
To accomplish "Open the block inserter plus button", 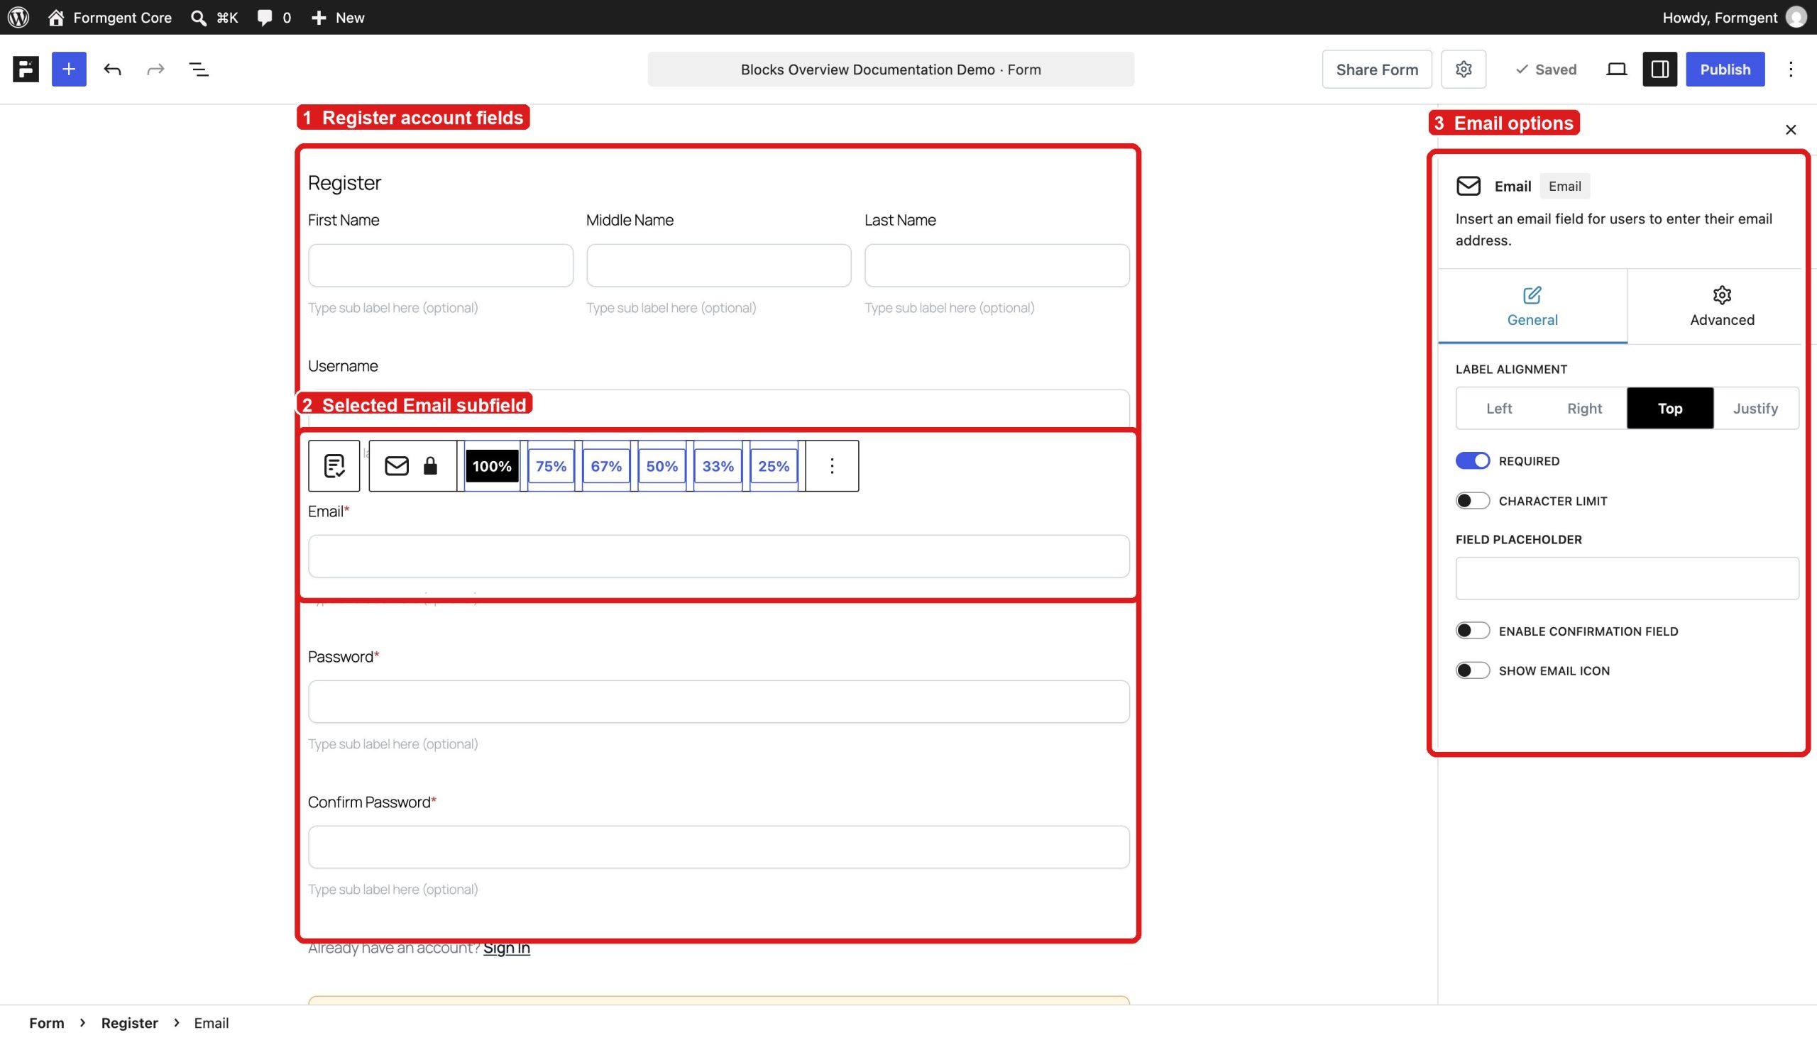I will point(69,70).
